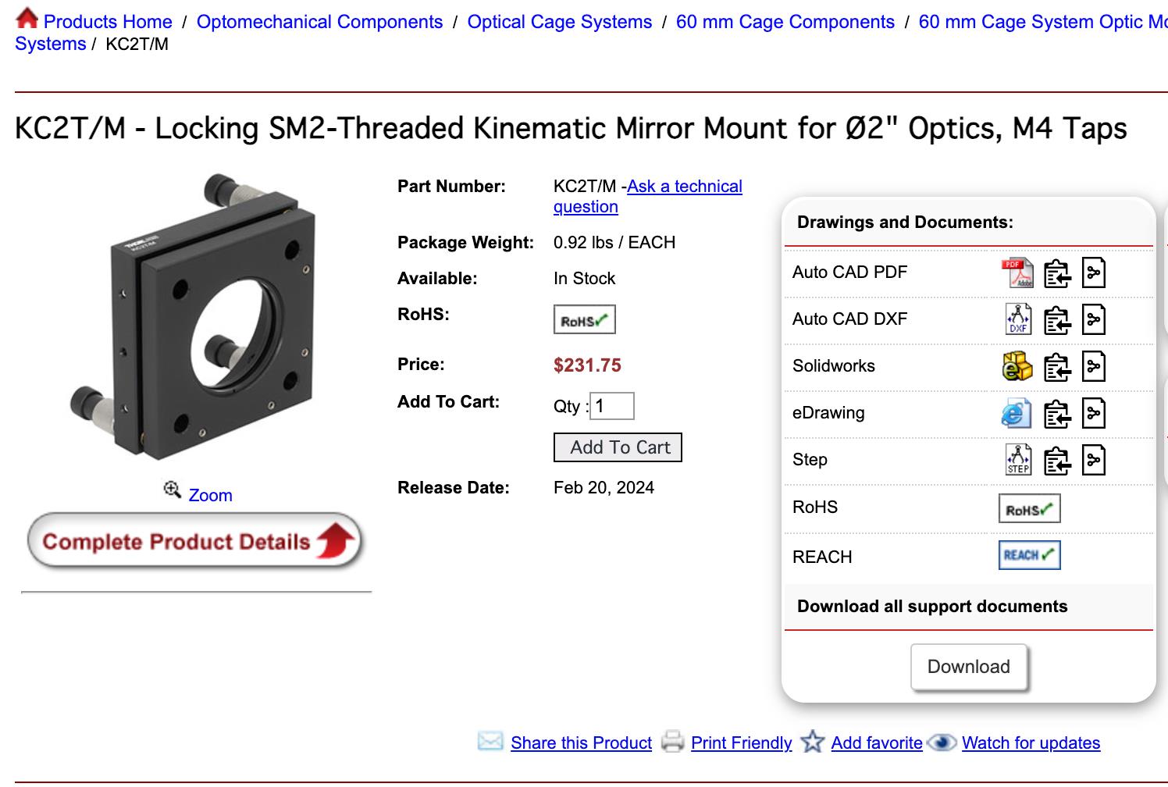
Task: Click the Download all documents button
Action: click(x=968, y=667)
